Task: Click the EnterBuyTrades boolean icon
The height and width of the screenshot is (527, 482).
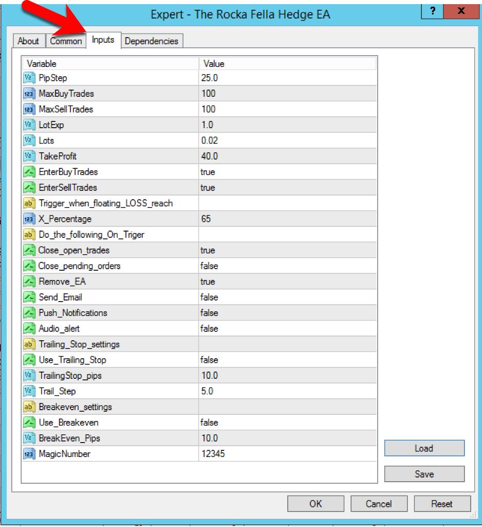Action: tap(29, 172)
